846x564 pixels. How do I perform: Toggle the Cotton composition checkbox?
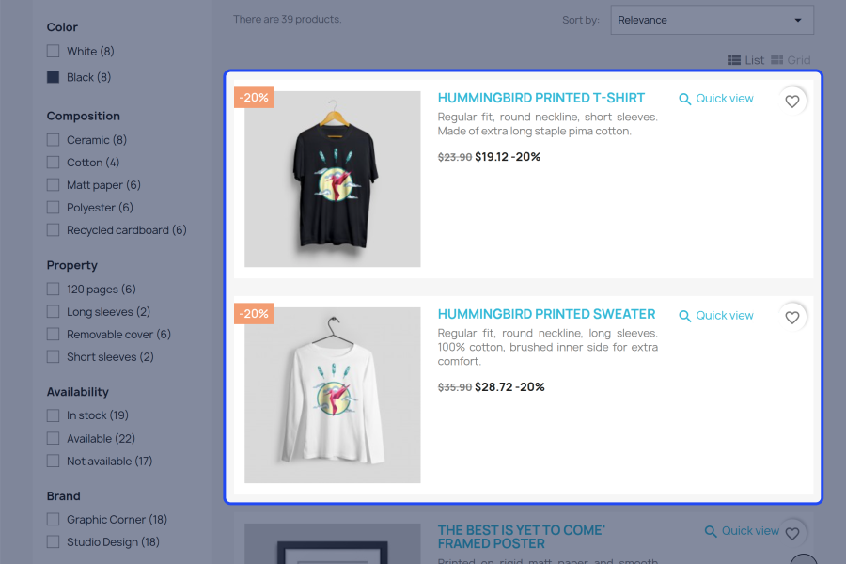(x=53, y=163)
